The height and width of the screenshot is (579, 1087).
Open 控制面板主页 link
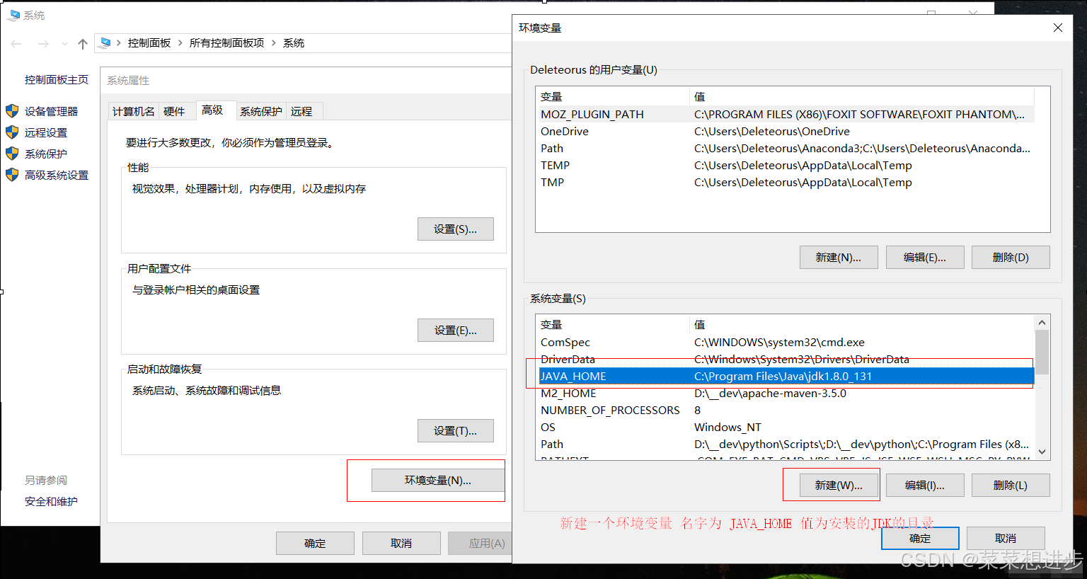[x=57, y=79]
